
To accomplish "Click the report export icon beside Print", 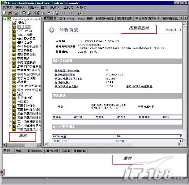I will click(30, 13).
